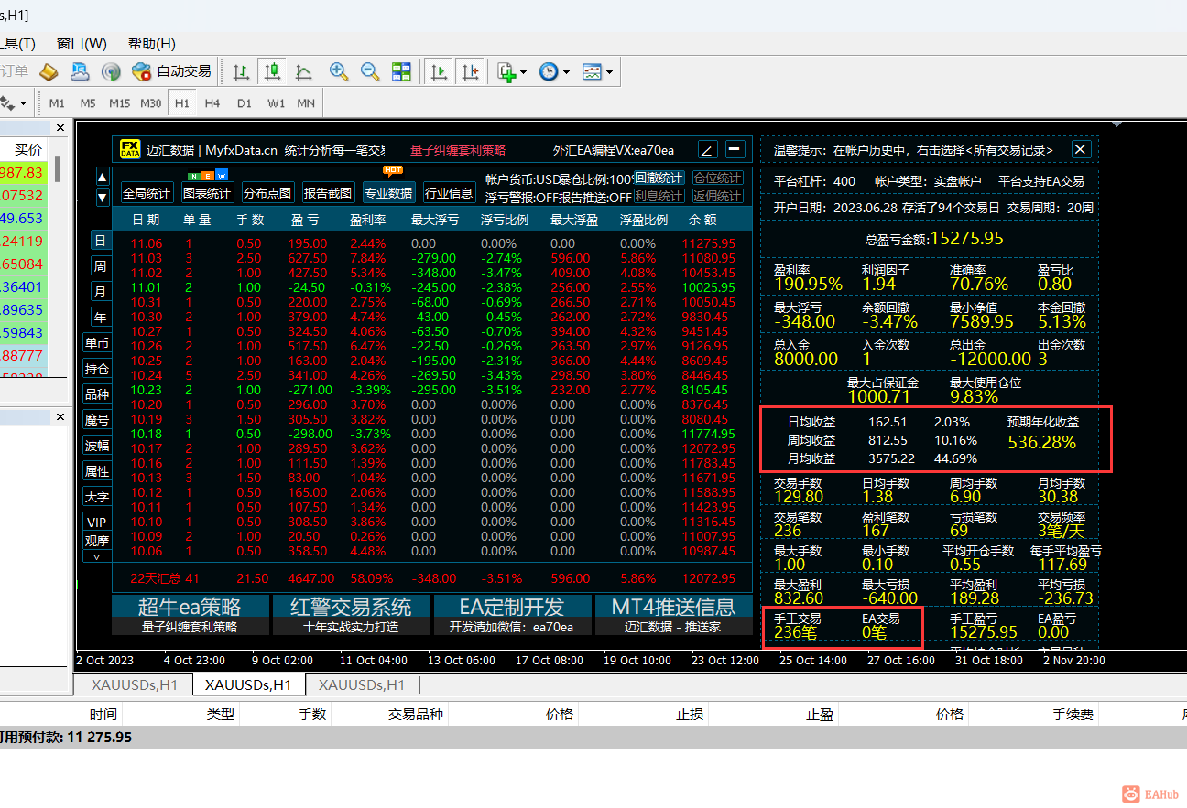Click the EA定制开发 banner
1187x808 pixels.
coord(513,614)
